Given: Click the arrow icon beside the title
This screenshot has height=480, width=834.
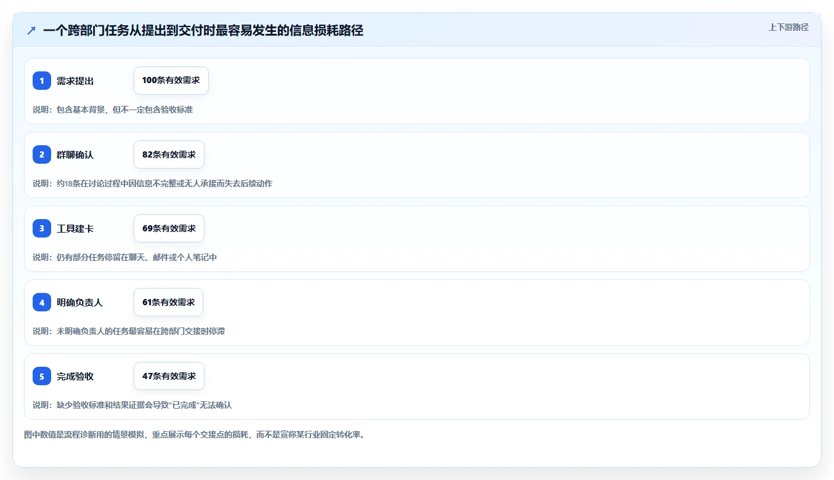Looking at the screenshot, I should 31,31.
